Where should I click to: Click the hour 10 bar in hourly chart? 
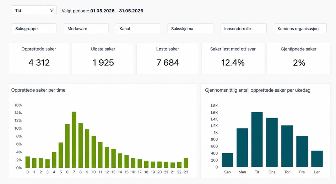(94, 152)
